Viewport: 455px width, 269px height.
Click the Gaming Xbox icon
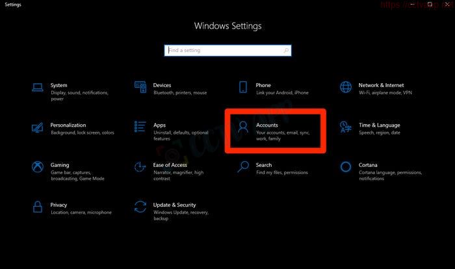pyautogui.click(x=38, y=167)
